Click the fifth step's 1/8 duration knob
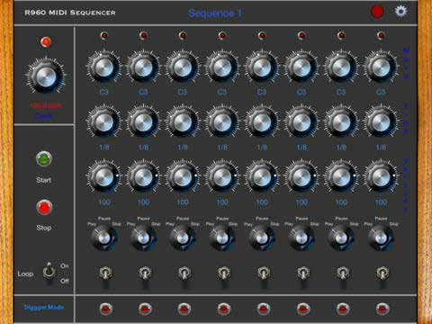 tap(262, 122)
